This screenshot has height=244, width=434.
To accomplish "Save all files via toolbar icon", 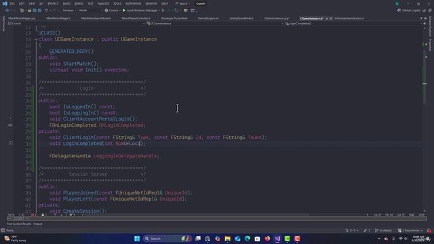I will pos(39,10).
